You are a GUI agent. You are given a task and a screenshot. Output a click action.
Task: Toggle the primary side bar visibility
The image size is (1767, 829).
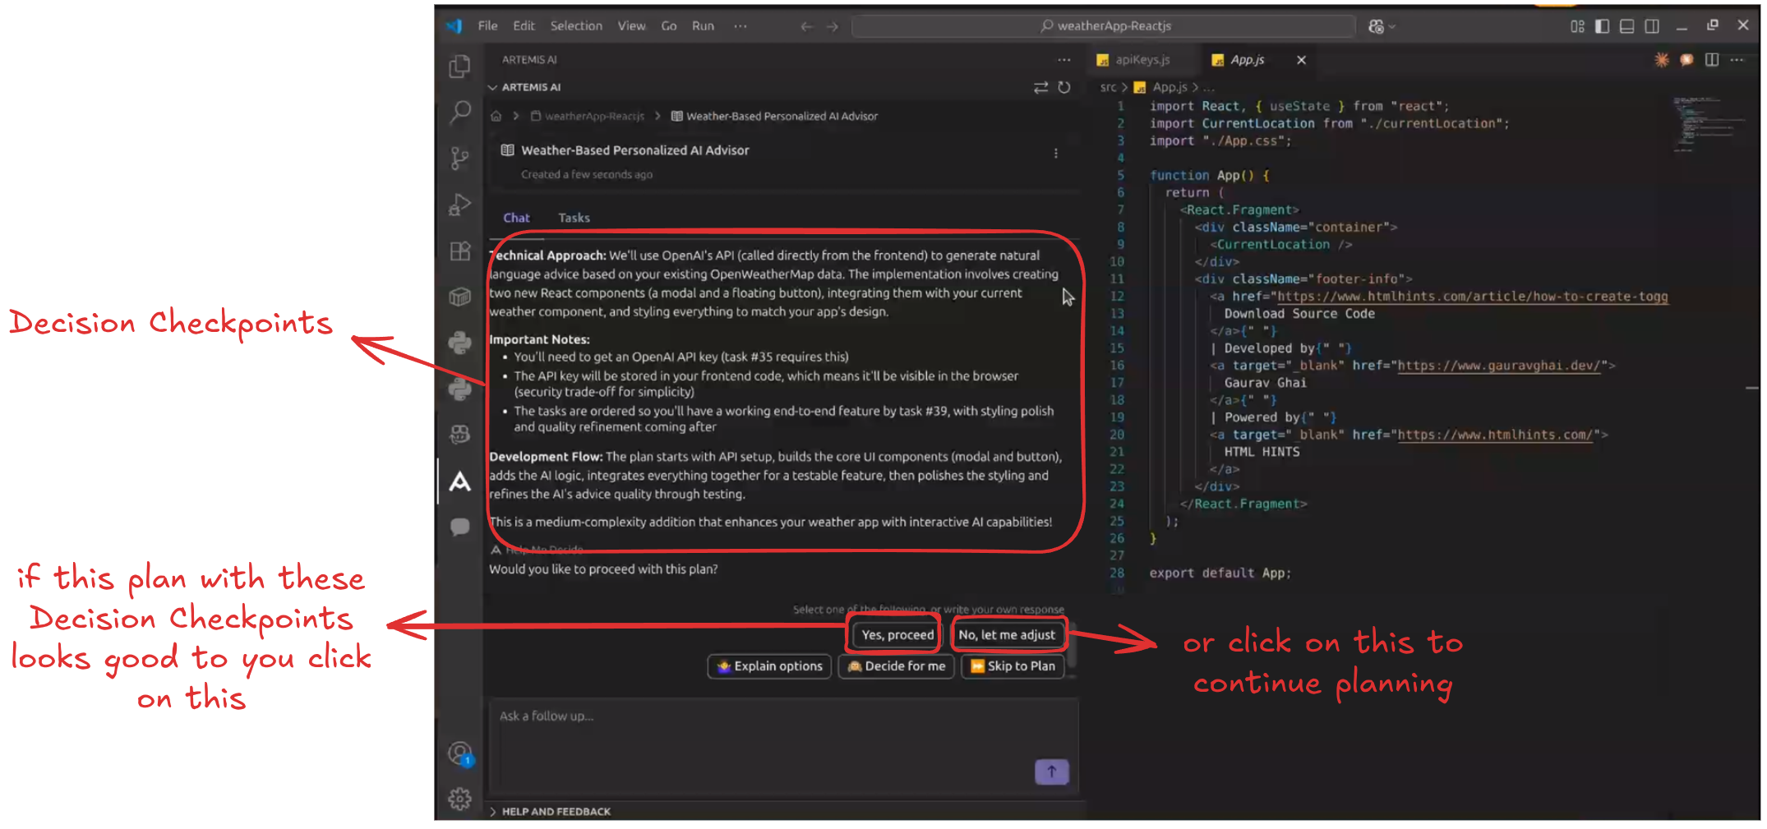click(1602, 26)
